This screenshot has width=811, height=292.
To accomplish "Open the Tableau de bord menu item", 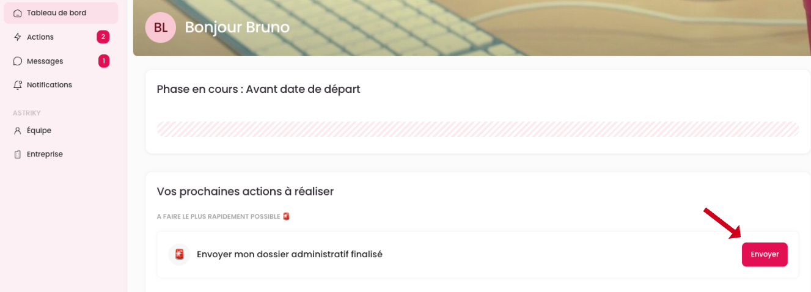I will coord(56,13).
